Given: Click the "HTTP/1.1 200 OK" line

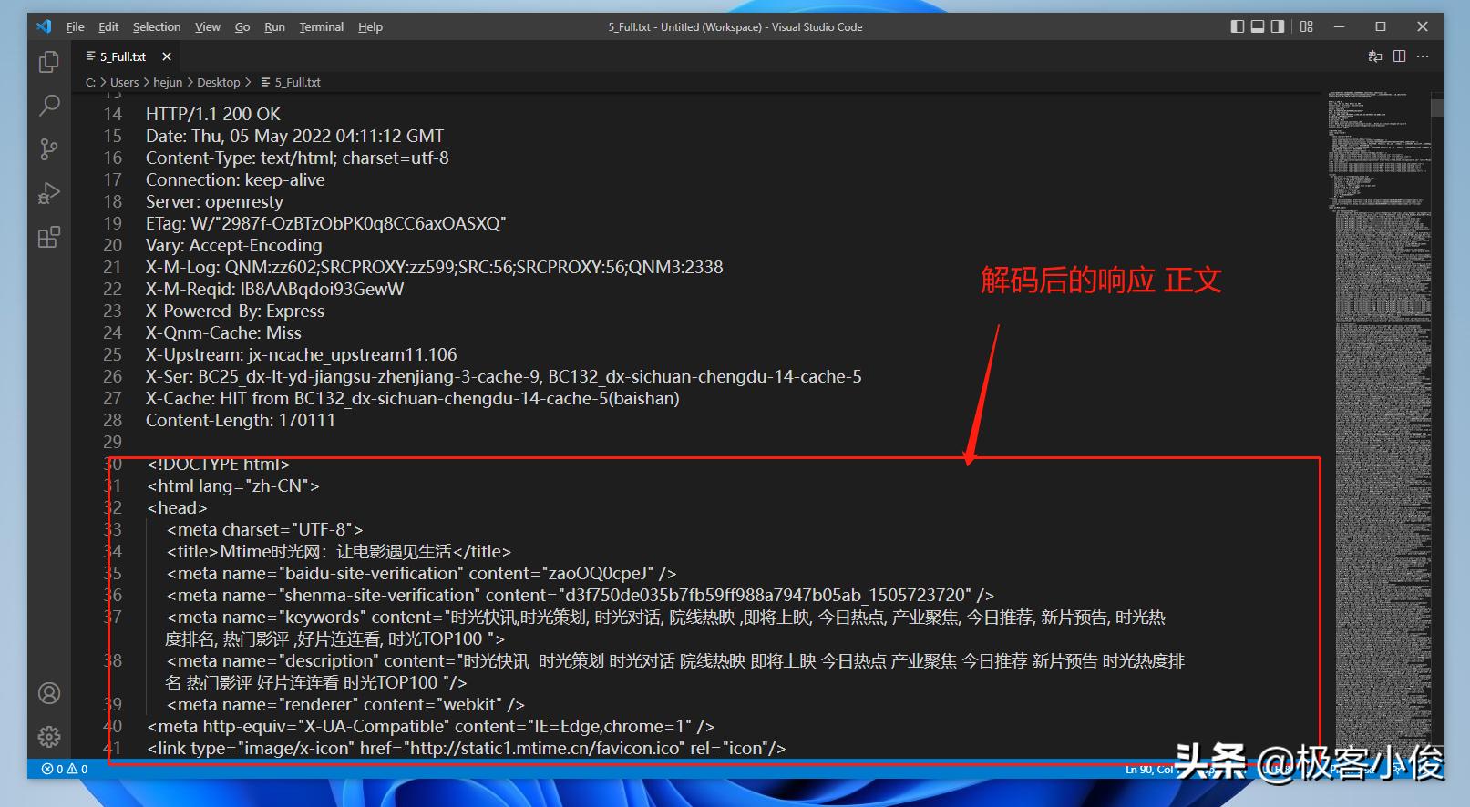Looking at the screenshot, I should coord(213,114).
